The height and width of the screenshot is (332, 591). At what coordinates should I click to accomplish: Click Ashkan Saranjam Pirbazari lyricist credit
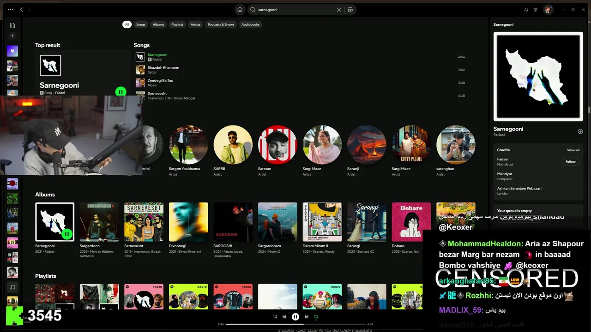519,188
